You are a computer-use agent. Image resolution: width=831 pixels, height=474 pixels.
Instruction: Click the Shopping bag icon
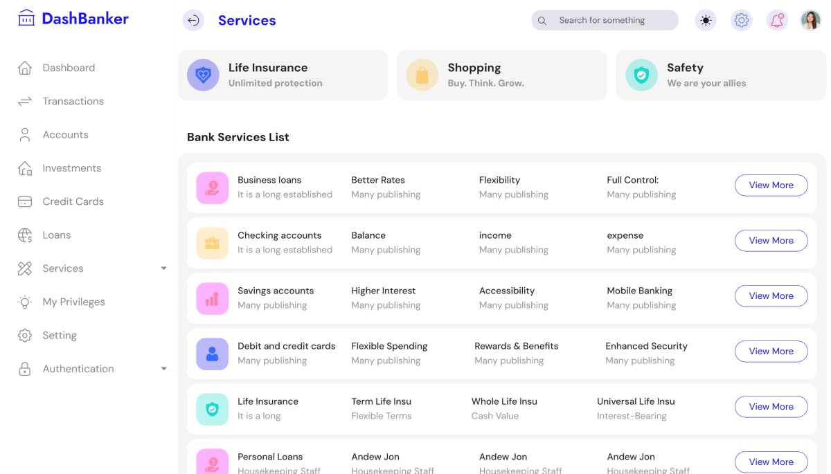point(422,75)
